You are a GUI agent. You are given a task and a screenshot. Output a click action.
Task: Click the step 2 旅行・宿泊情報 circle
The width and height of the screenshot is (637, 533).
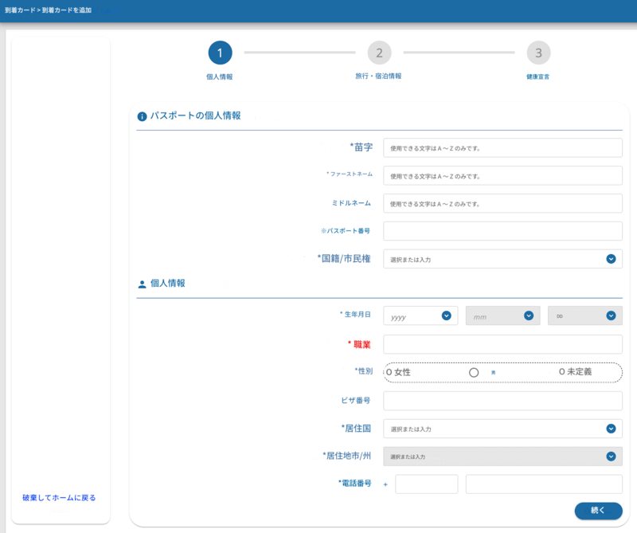(x=379, y=53)
